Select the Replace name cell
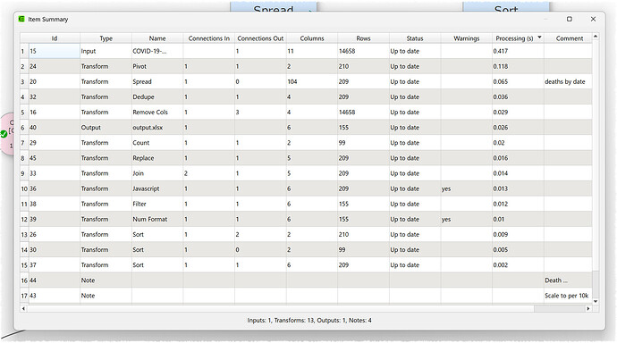617x343 pixels. click(157, 158)
